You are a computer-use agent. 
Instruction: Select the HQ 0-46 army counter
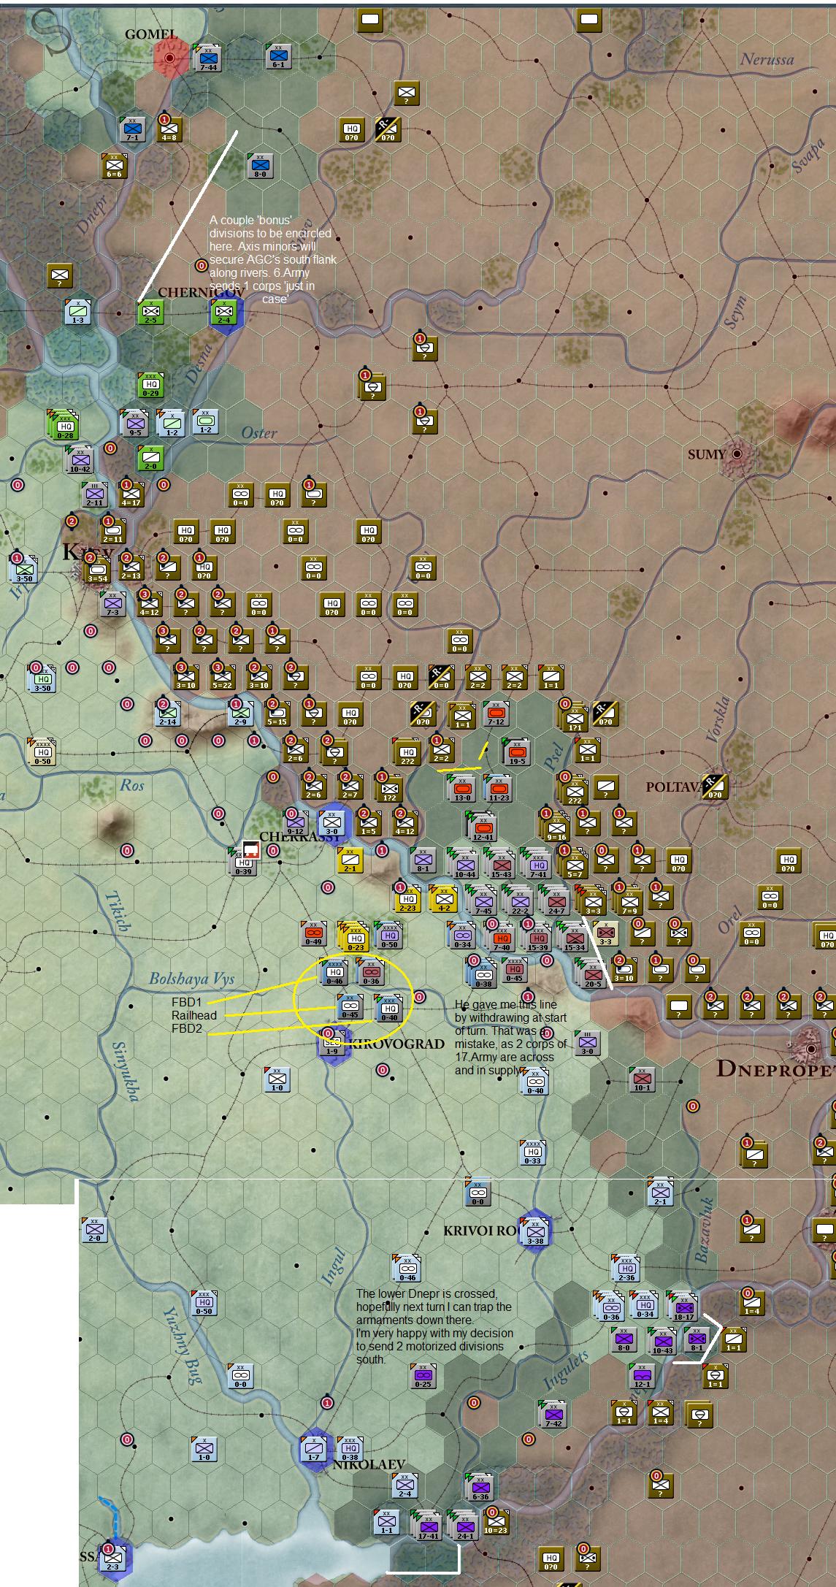click(x=334, y=971)
